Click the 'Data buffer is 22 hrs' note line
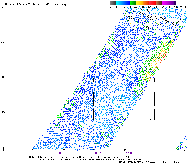This screenshot has height=164, width=187. pos(89,160)
